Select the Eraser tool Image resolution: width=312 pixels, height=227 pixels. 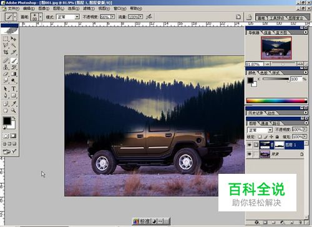[6, 74]
